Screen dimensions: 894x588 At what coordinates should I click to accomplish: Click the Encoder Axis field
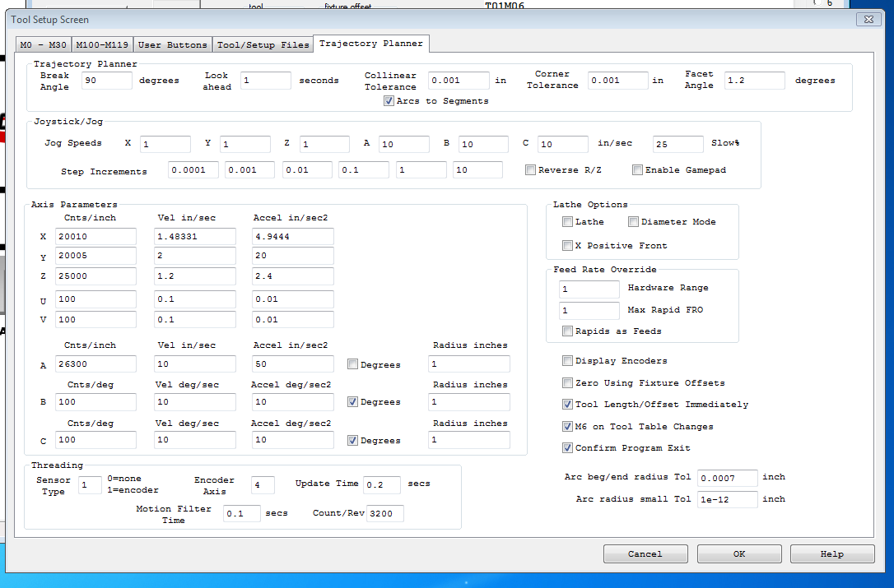[263, 485]
